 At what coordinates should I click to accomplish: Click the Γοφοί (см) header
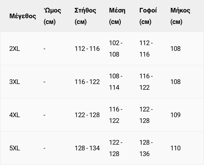point(148,16)
